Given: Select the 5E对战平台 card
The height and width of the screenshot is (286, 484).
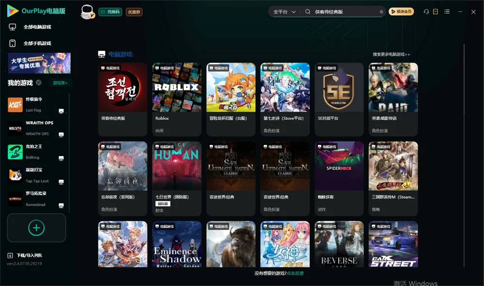Looking at the screenshot, I should (339, 99).
